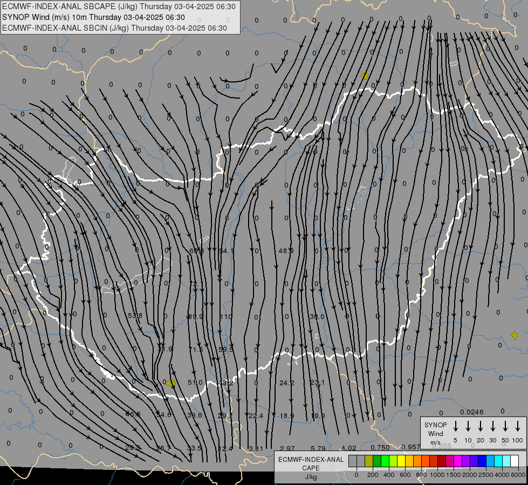Screen dimensions: 528x485
Task: Click the 5 m/s wind arrow in legend
Action: tap(455, 426)
